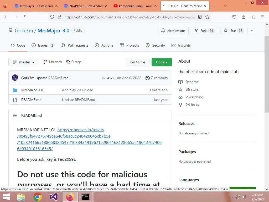Open Add files via upload commit
Screen dimensions: 269x202
coord(77,90)
